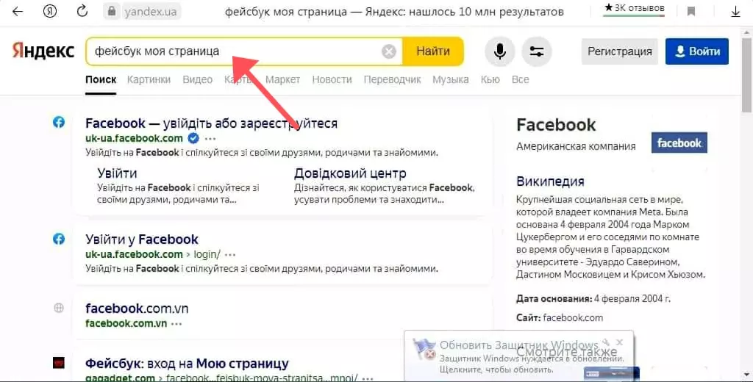
Task: Open the Увійти sitelink
Action: (117, 173)
